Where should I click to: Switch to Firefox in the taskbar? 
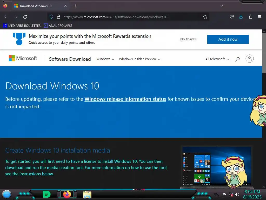click(x=67, y=194)
